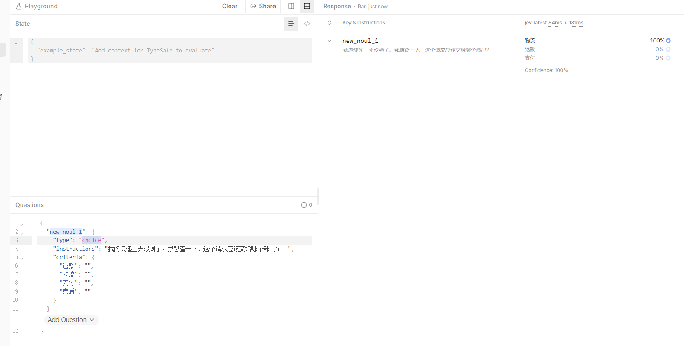The width and height of the screenshot is (684, 346).
Task: Select the 退款 result radio indicator
Action: [668, 49]
